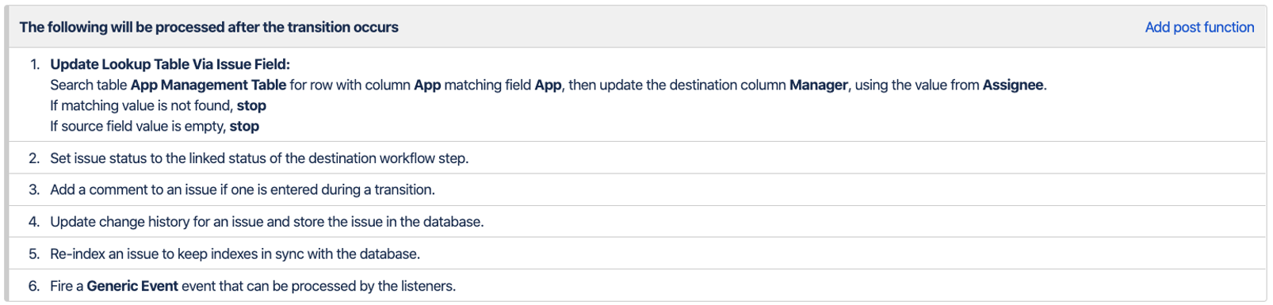Select the Re-index an issue post function row

(636, 254)
